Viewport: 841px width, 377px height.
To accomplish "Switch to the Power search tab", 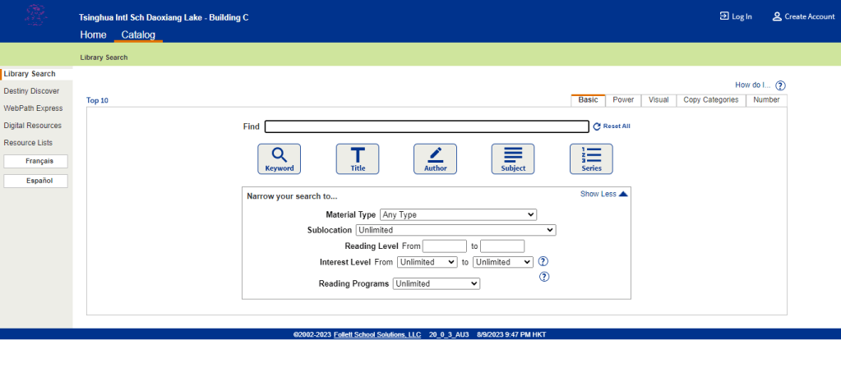I will [623, 100].
